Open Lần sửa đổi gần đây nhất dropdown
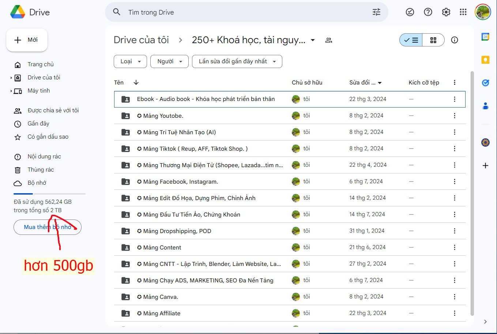This screenshot has height=334, width=497. click(237, 61)
